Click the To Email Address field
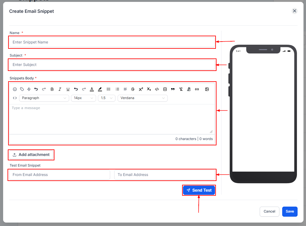The image size is (306, 226). coord(165,175)
